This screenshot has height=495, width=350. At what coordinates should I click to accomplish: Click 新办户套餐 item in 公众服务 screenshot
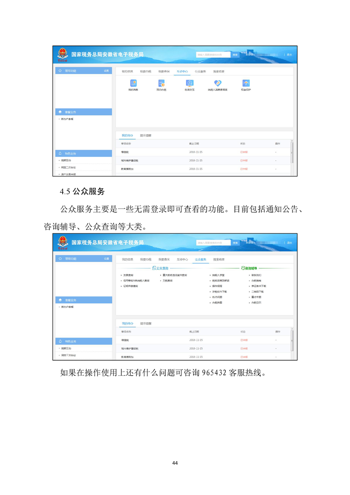(67, 307)
